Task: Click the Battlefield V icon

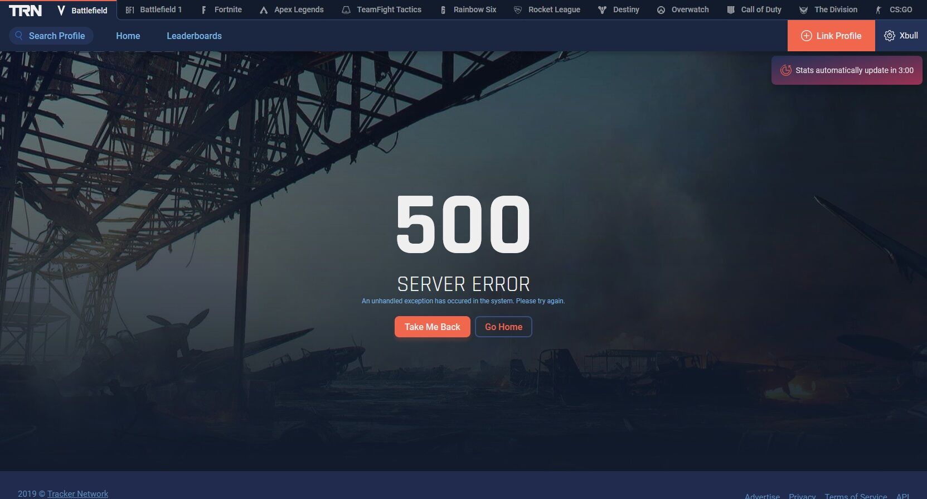Action: [x=61, y=10]
